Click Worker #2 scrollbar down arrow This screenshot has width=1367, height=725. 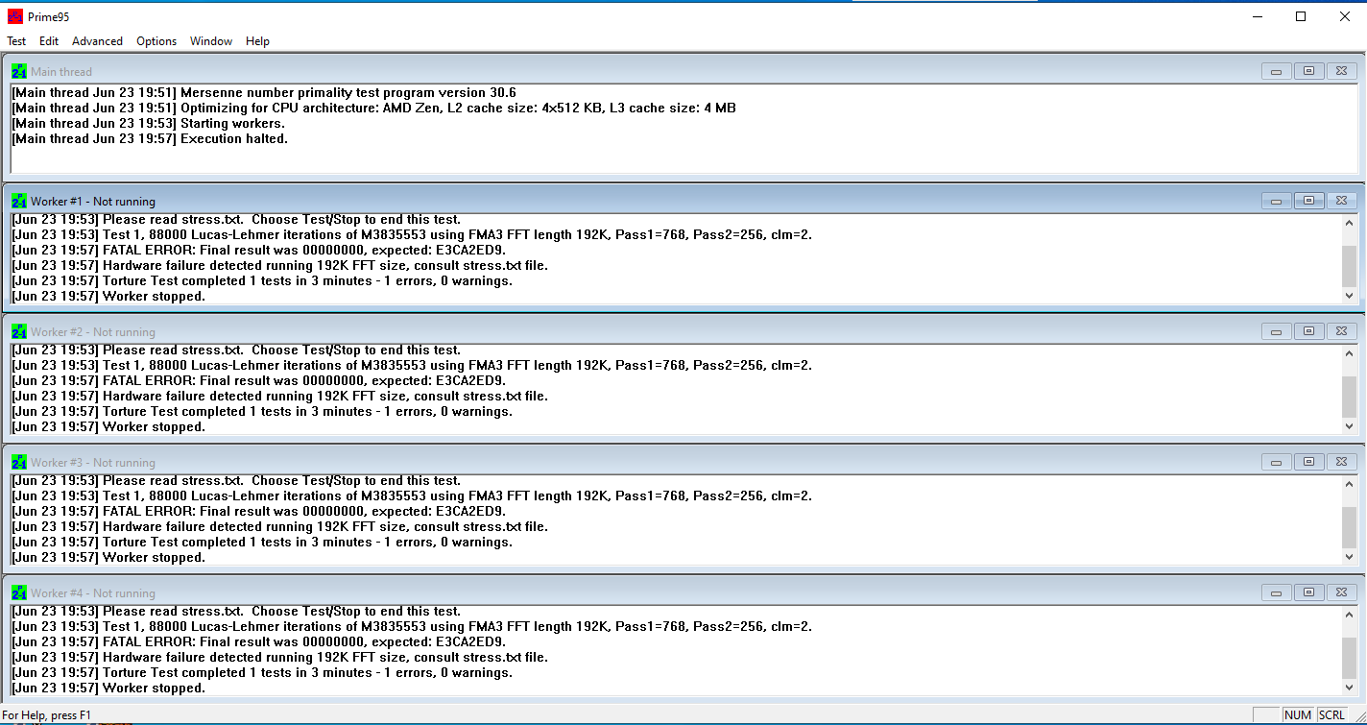click(x=1350, y=426)
